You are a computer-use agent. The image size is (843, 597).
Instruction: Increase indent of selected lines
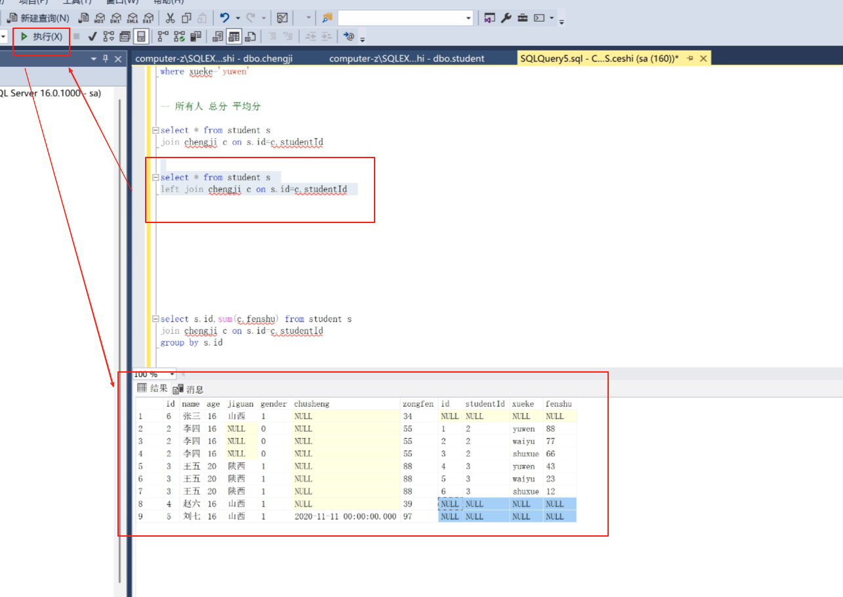tap(327, 37)
